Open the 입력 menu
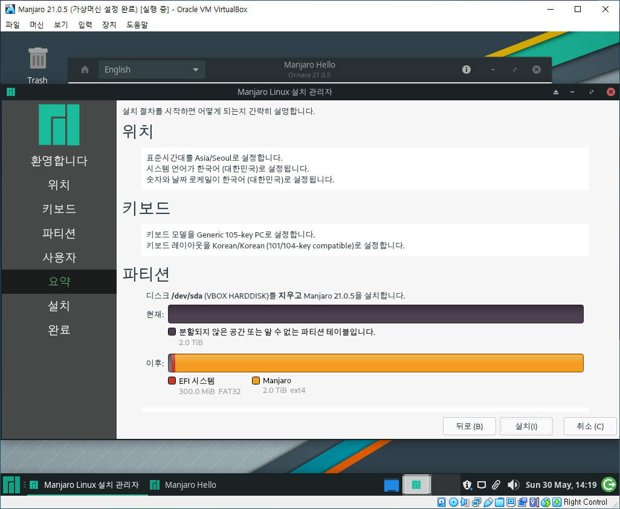 [x=85, y=25]
